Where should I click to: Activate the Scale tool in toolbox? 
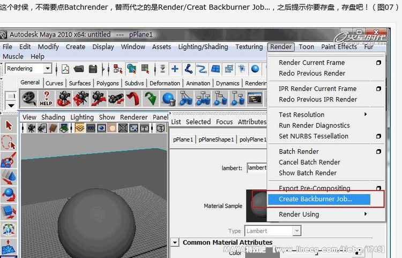(x=9, y=212)
